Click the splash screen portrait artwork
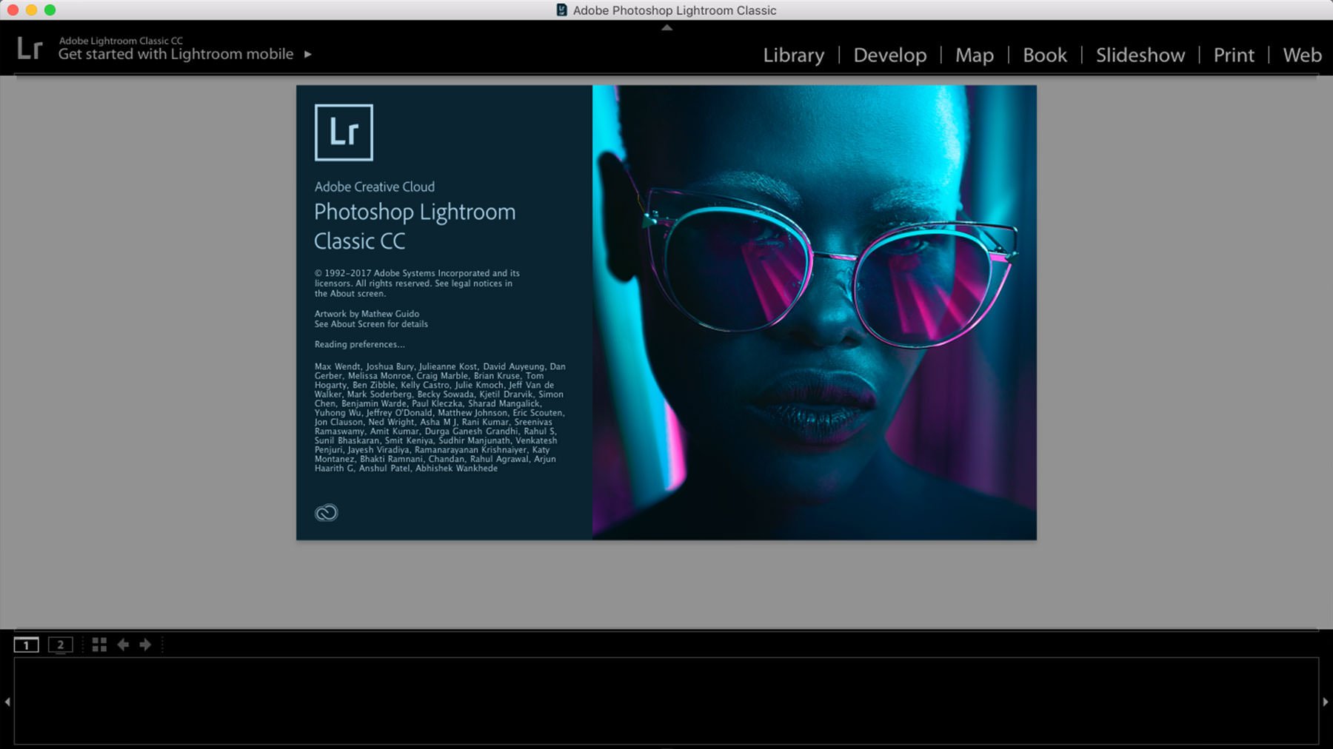 click(814, 312)
